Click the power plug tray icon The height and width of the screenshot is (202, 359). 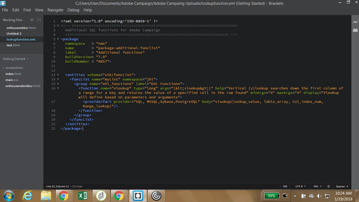pos(285,196)
